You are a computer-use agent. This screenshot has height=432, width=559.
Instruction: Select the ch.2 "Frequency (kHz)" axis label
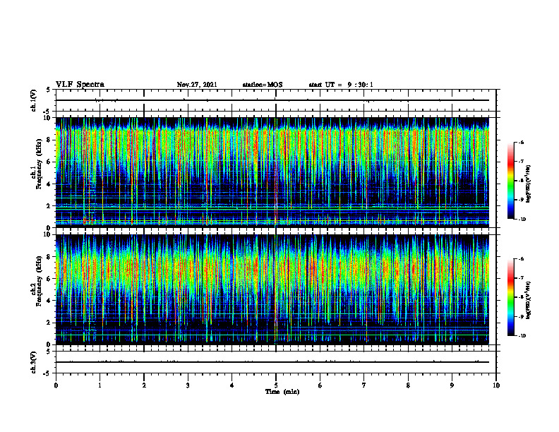tap(39, 281)
